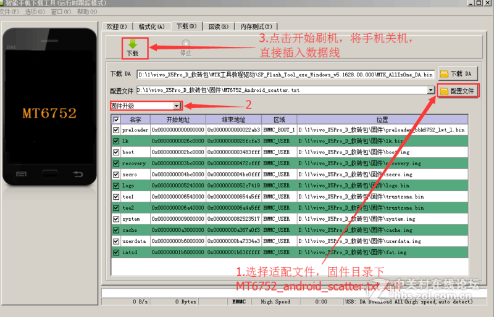Uncheck the cache partition checkbox
The image size is (494, 317).
pos(116,230)
